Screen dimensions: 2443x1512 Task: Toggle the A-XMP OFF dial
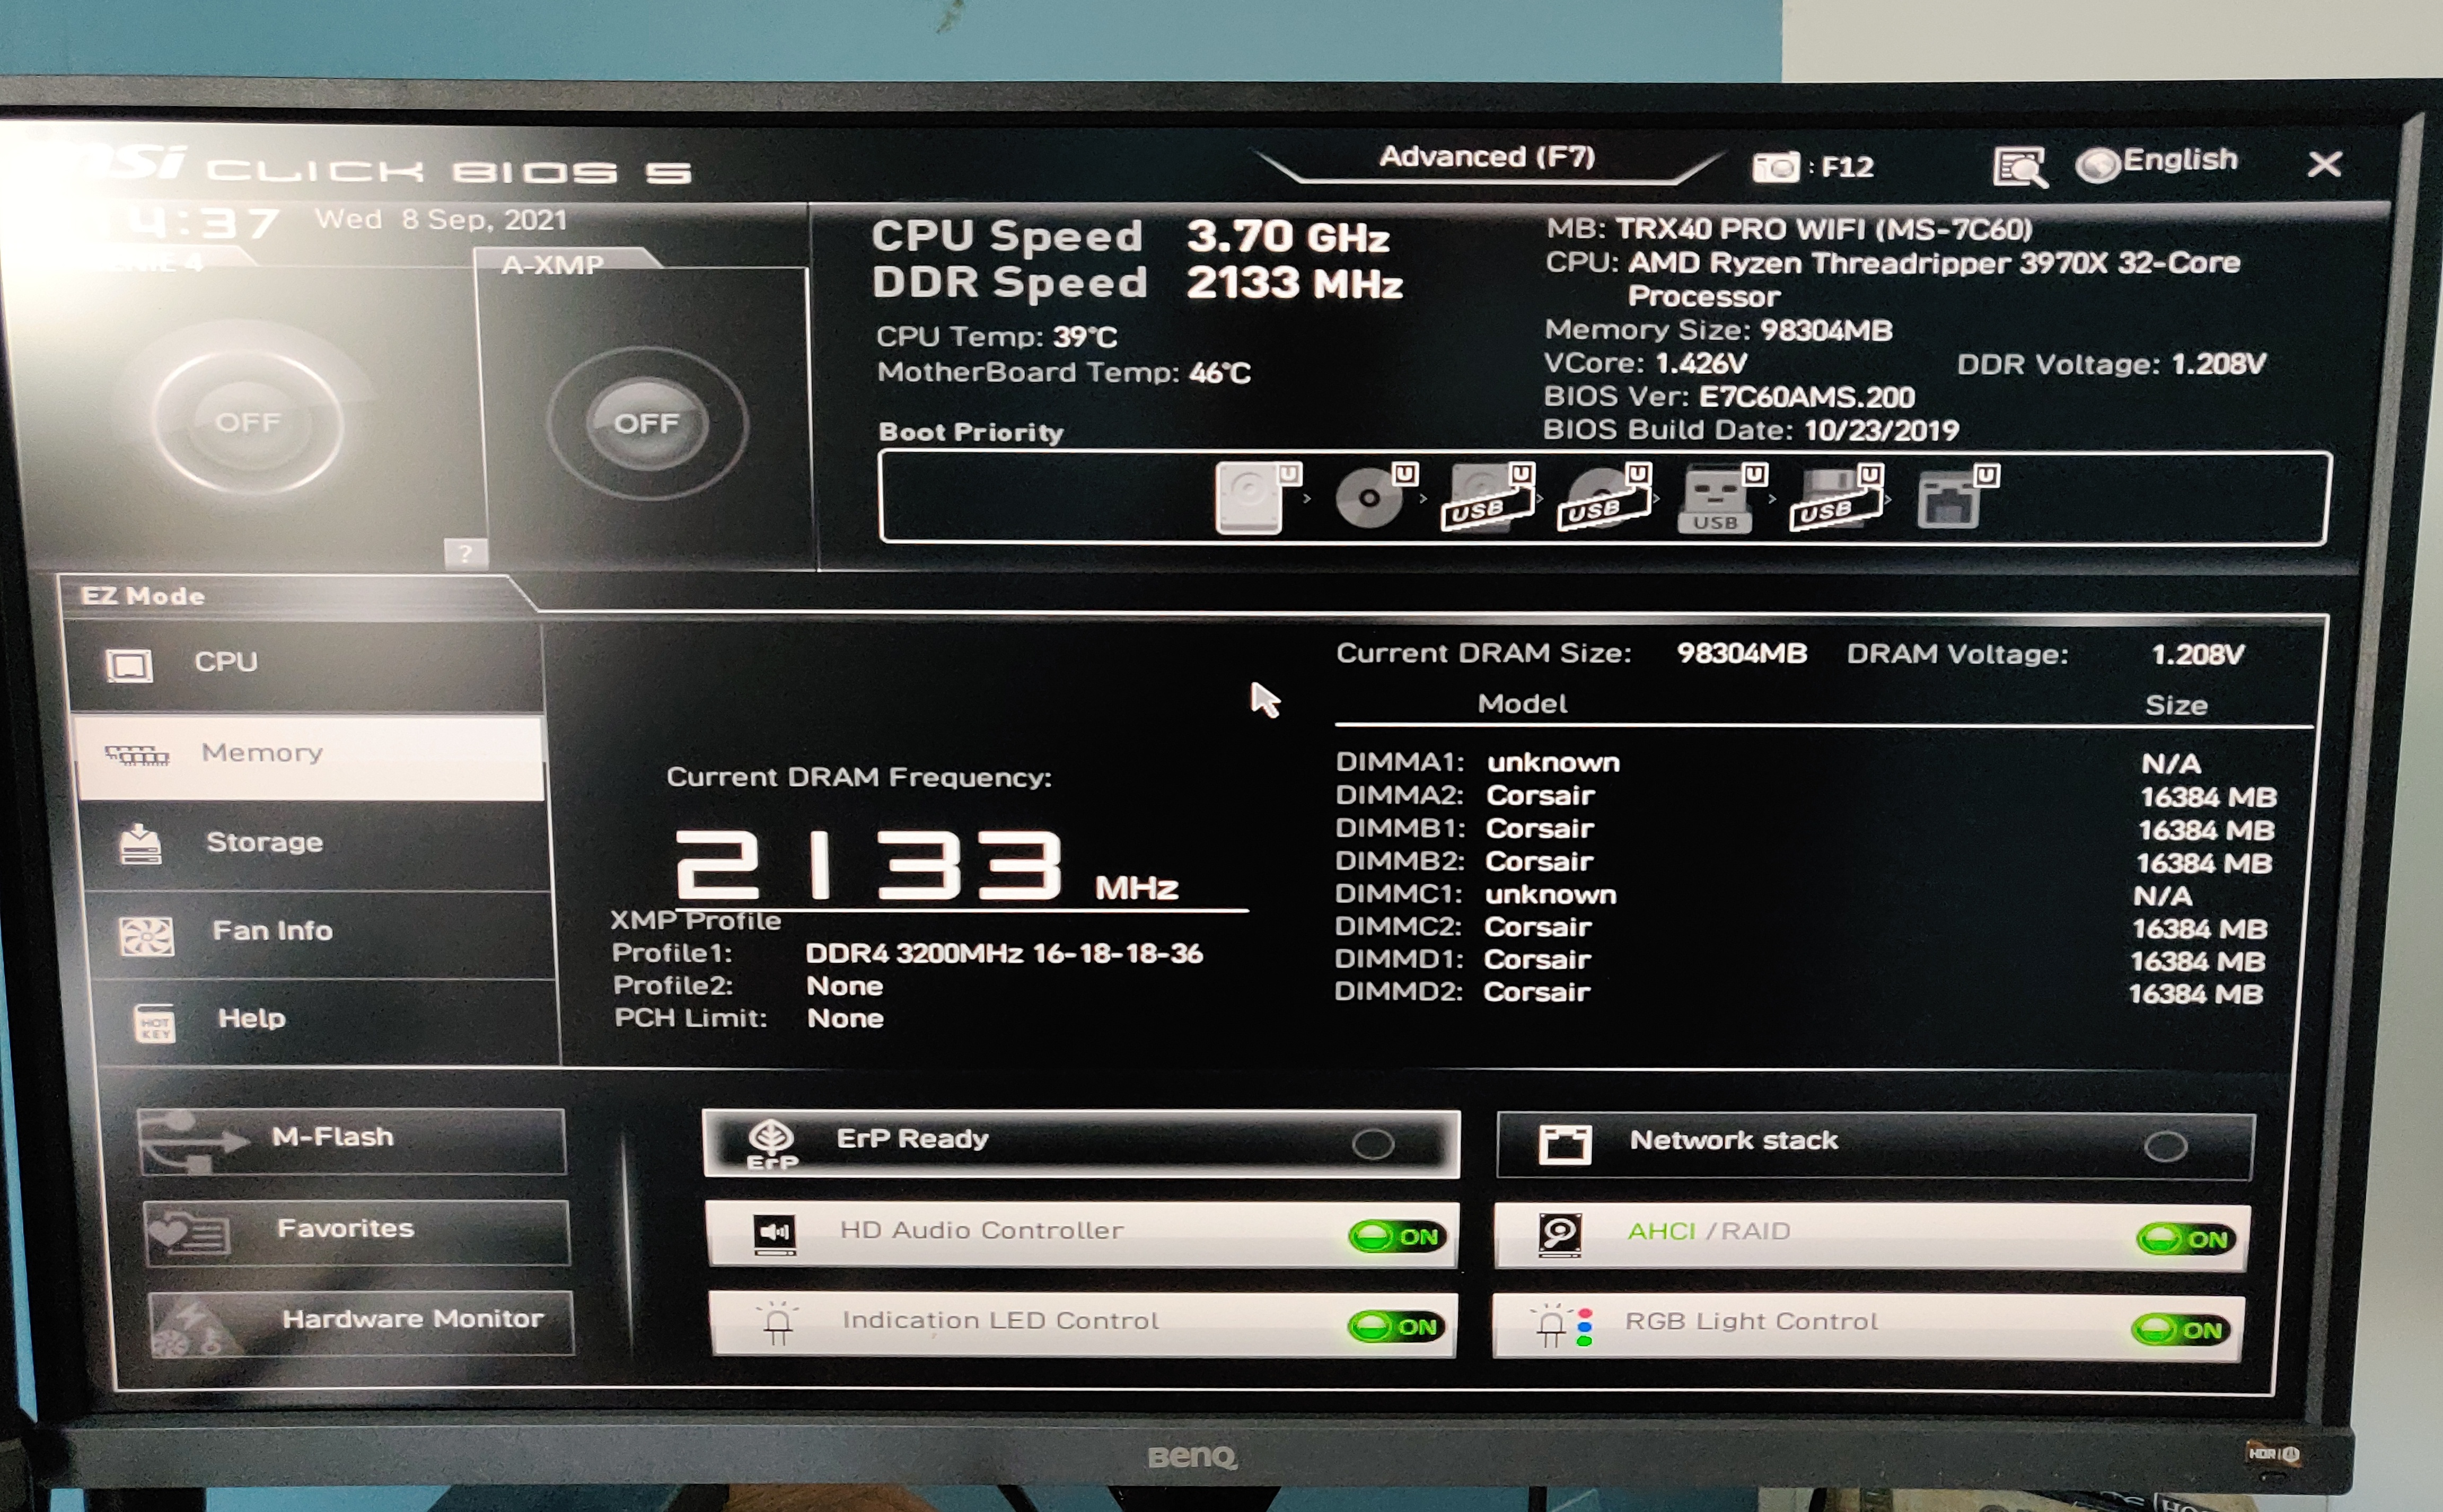coord(646,424)
